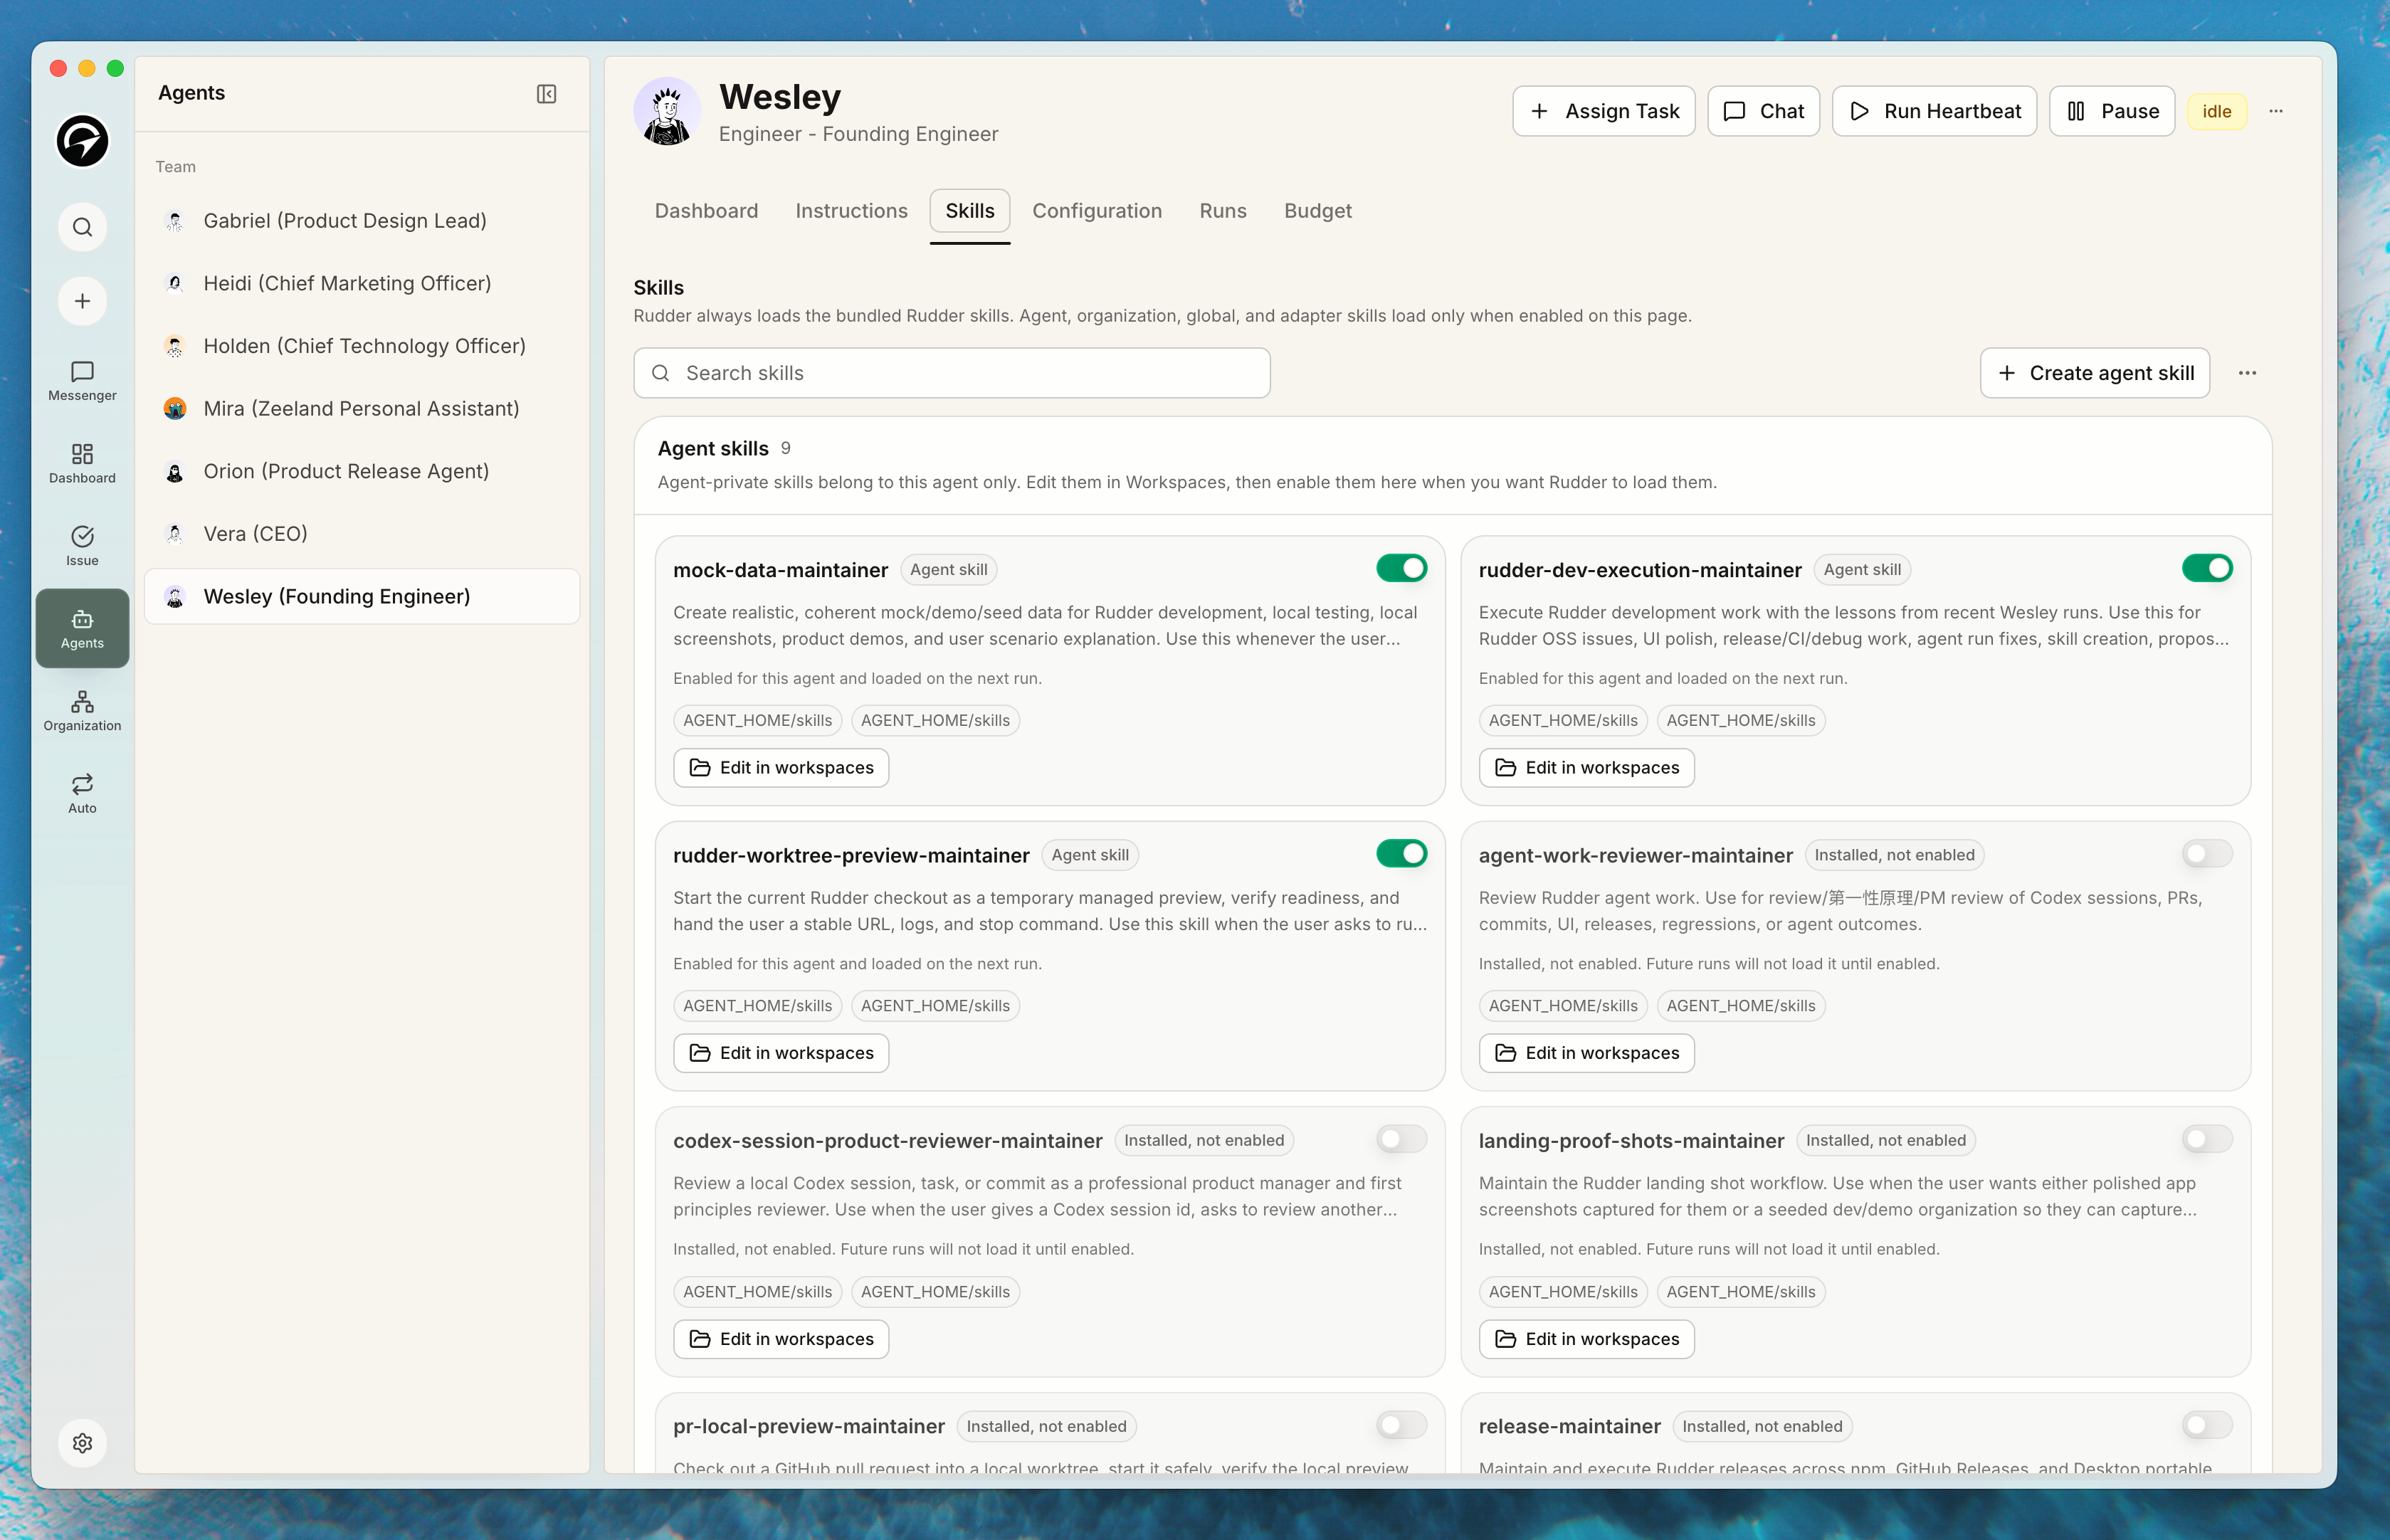Toggle off rudder-worktree-preview-maintainer skill
This screenshot has width=2390, height=1540.
click(x=1401, y=853)
